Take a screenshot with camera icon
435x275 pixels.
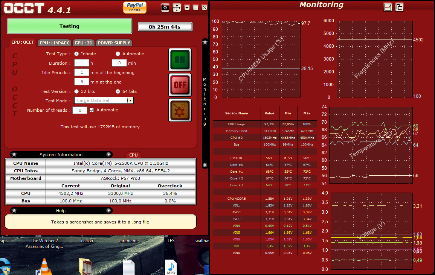pyautogui.click(x=165, y=8)
